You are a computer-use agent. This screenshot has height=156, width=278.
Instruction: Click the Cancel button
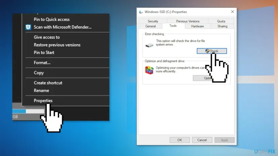tap(202, 140)
